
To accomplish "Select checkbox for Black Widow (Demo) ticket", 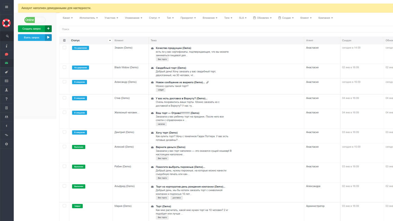I will [64, 67].
